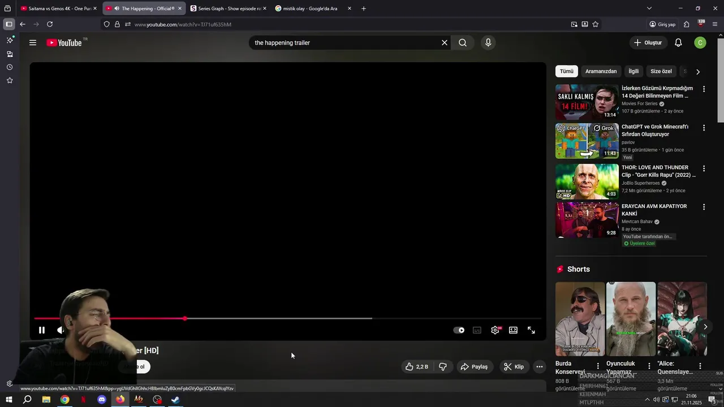This screenshot has height=407, width=724.
Task: Bookmark page with star icon
Action: pos(595,24)
